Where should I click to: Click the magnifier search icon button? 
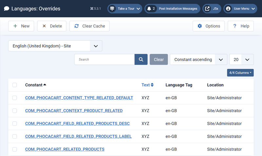(141, 60)
